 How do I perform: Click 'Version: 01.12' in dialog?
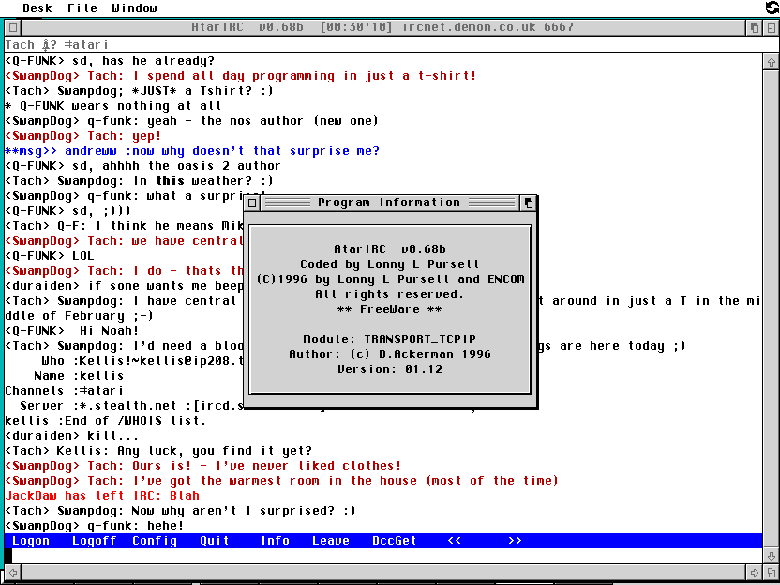pos(389,369)
